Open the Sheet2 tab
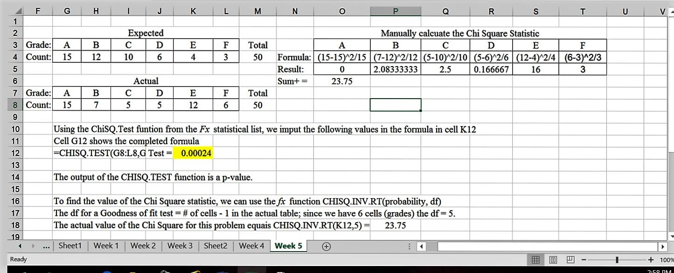Screen dimensions: 674x273 point(216,246)
